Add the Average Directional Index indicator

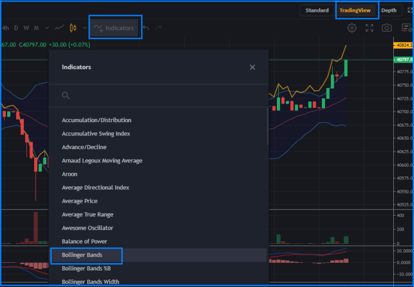click(159, 188)
